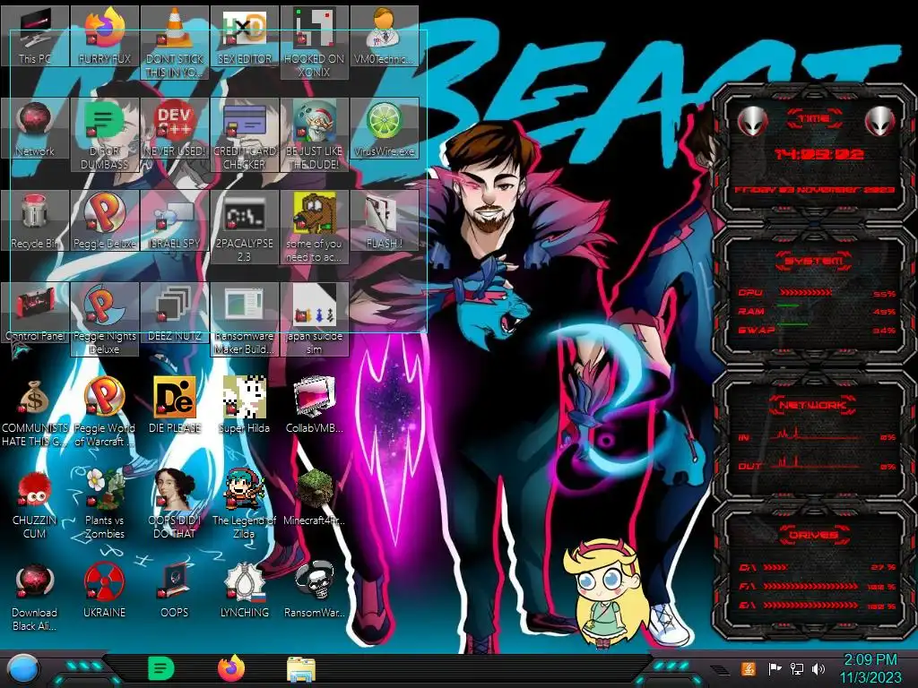Select the Network desktop icon
Image resolution: width=918 pixels, height=688 pixels.
pos(35,128)
